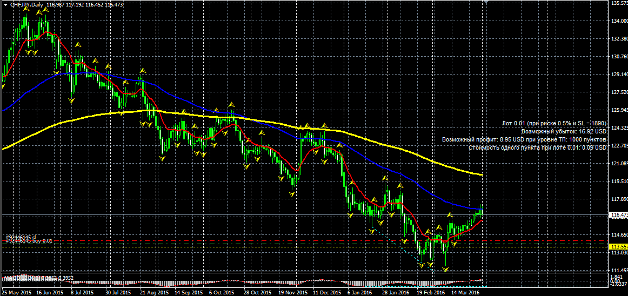Click the 129.140 price scale label
Image resolution: width=628 pixels, height=296 pixels.
[619, 75]
